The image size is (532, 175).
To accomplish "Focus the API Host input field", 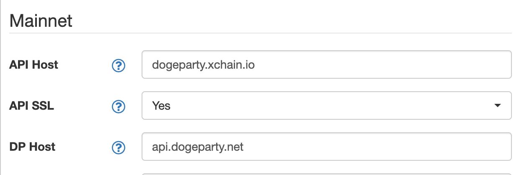I will [327, 64].
